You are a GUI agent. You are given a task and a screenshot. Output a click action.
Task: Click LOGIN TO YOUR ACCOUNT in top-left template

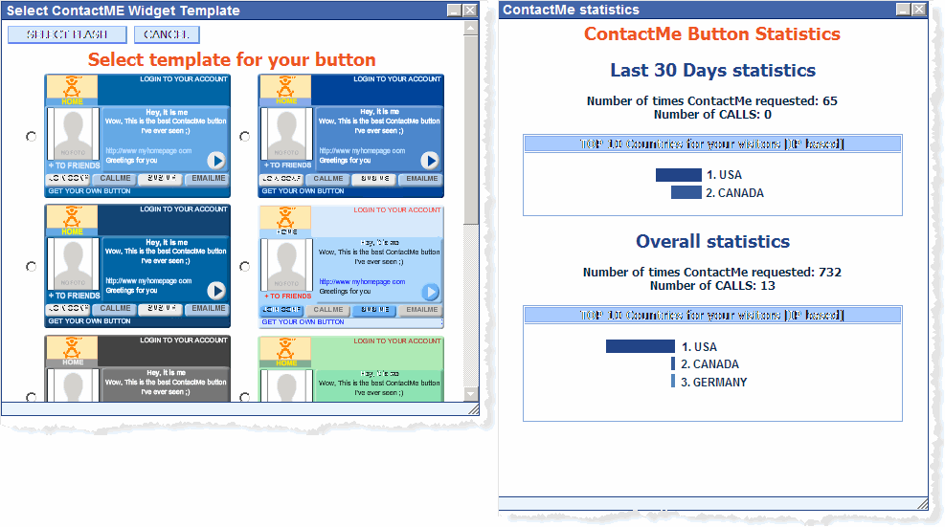click(184, 78)
